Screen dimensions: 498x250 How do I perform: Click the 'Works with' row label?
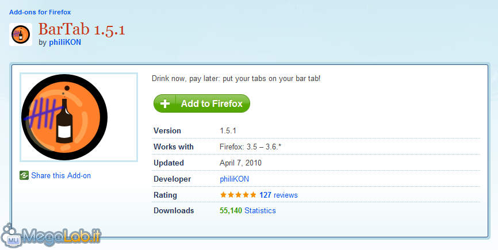(x=174, y=147)
